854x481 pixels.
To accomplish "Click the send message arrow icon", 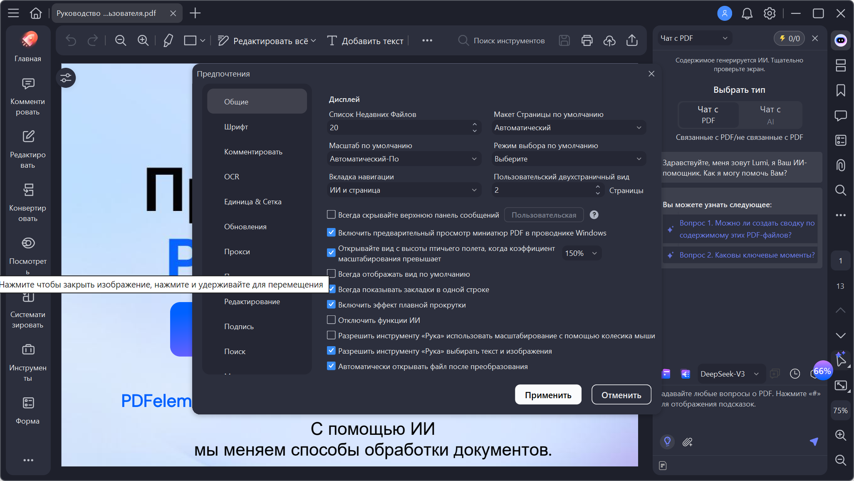I will [814, 441].
